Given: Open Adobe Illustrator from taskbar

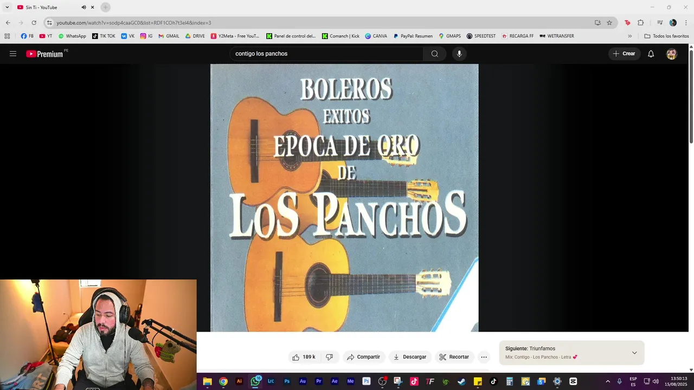Looking at the screenshot, I should [239, 381].
